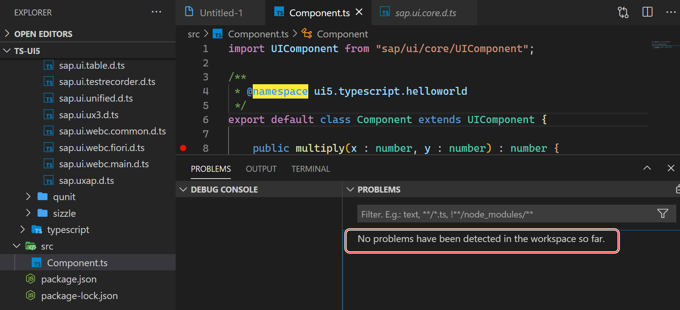This screenshot has width=680, height=310.
Task: Open package.json in the explorer
Action: 69,279
